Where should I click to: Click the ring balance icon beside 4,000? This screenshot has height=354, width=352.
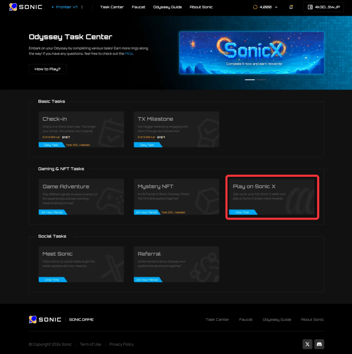(x=255, y=7)
